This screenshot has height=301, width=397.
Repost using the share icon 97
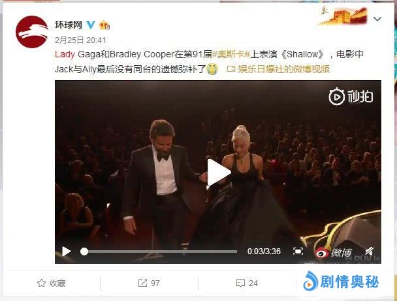(149, 283)
